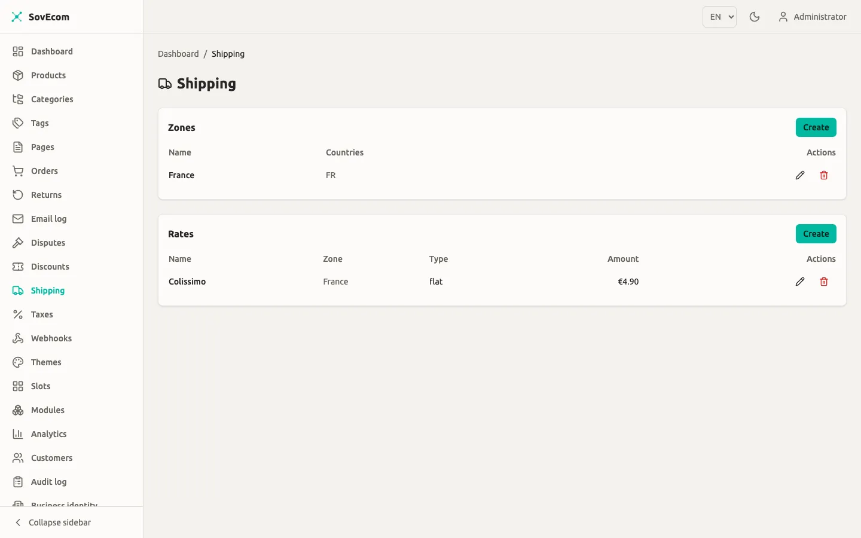Toggle dark mode moon icon
This screenshot has width=861, height=538.
pyautogui.click(x=755, y=17)
